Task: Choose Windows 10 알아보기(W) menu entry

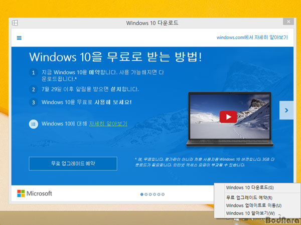Action: coord(257,213)
